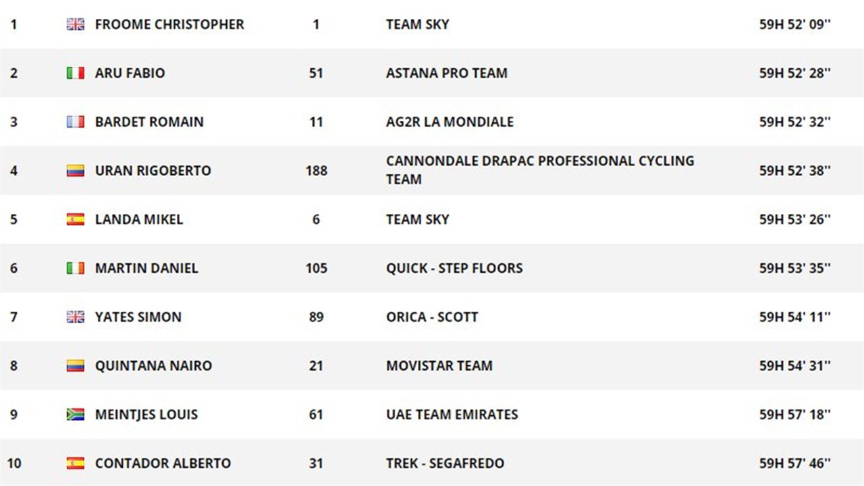Click Quick - Step Floors team
The height and width of the screenshot is (486, 864).
pyautogui.click(x=454, y=268)
